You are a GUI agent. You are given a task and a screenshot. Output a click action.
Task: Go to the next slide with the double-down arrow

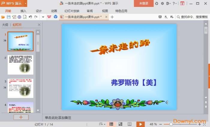click(206, 107)
